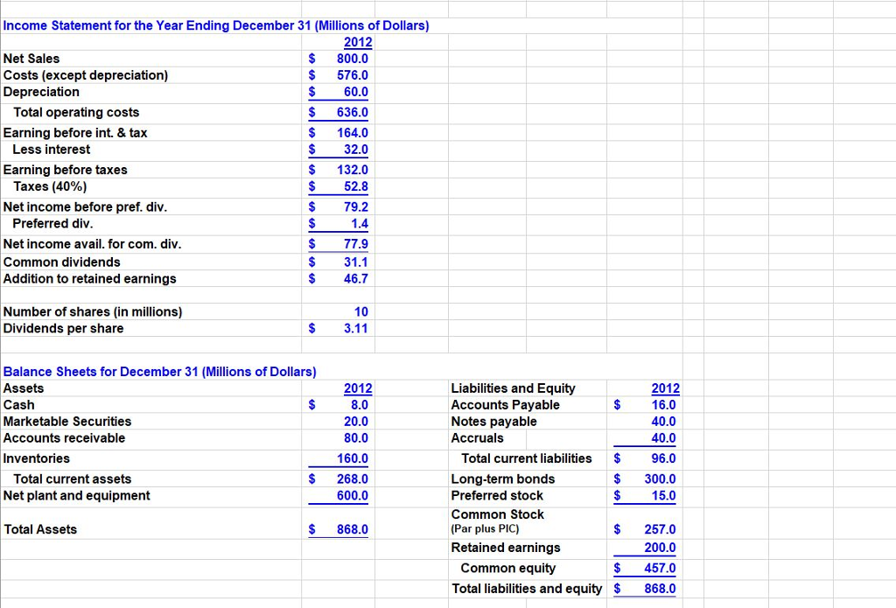The height and width of the screenshot is (608, 896).
Task: Select Accounts receivable value 80.0
Action: pos(355,437)
